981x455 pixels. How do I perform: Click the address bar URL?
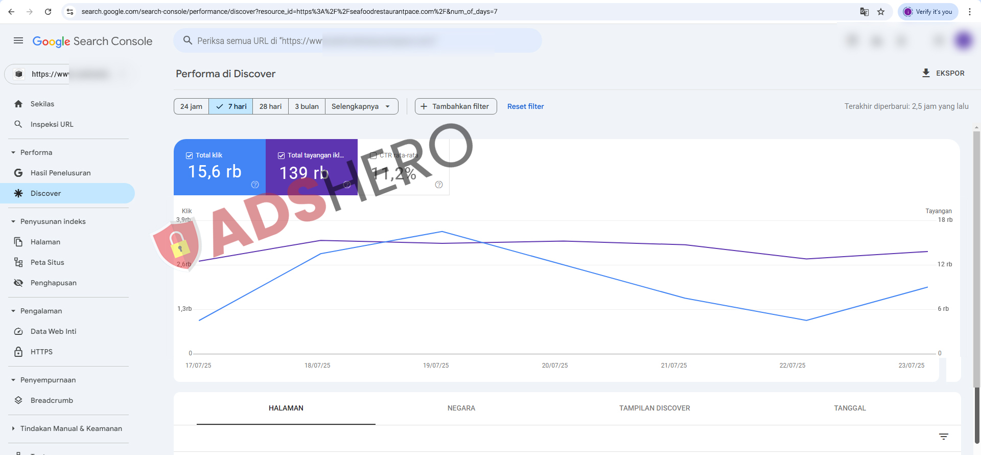(x=289, y=12)
